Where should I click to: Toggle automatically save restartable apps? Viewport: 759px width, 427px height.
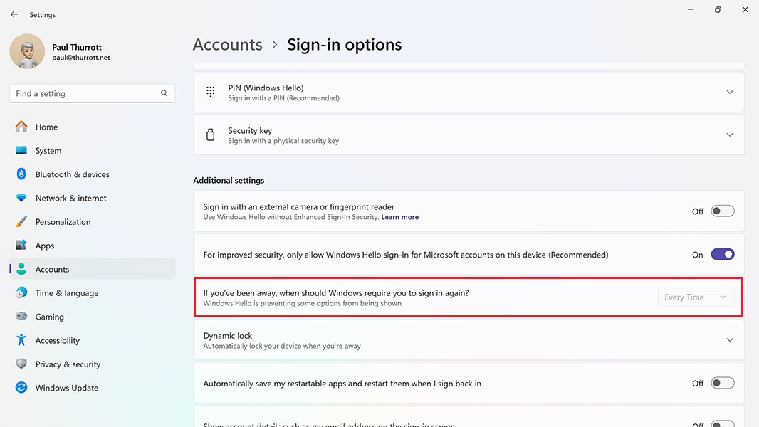point(722,384)
